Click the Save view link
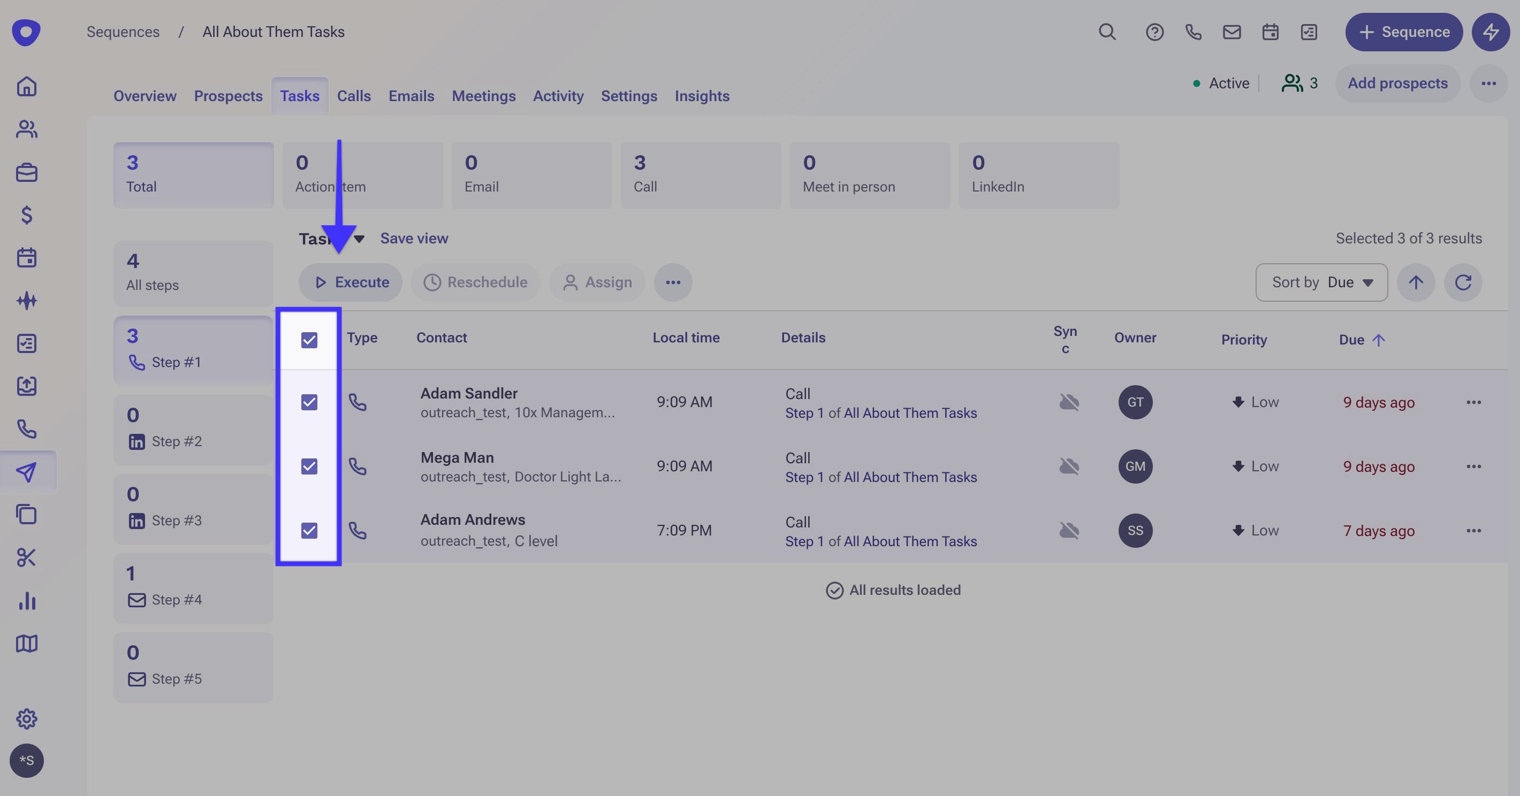 [x=414, y=238]
